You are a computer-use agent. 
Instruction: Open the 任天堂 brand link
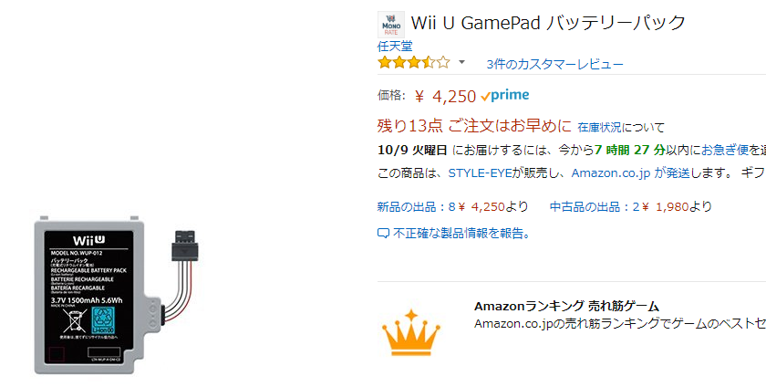tap(395, 46)
